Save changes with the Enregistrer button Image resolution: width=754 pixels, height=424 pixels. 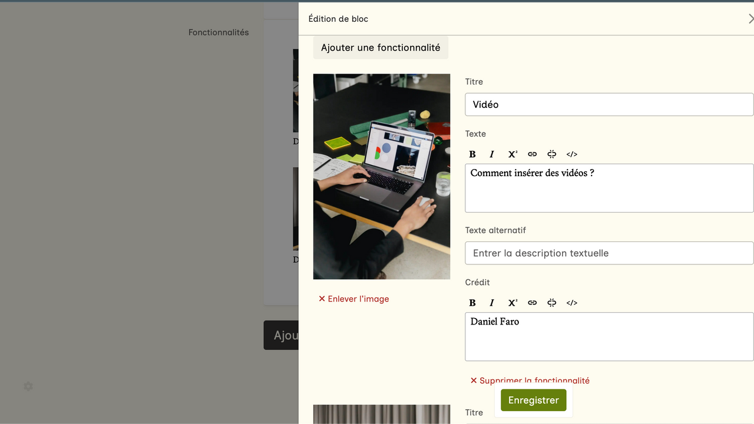[x=534, y=400]
